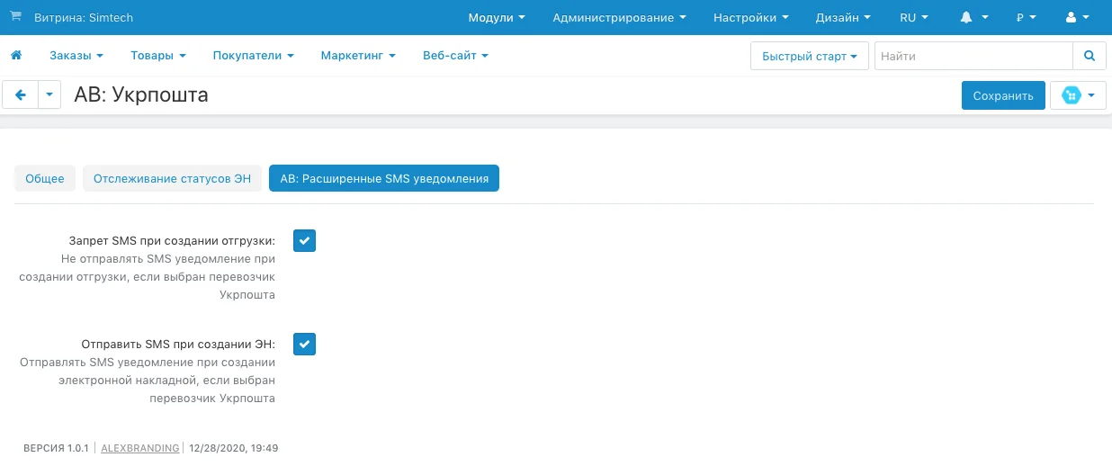Expand the arrow next to back button
This screenshot has height=466, width=1112.
coord(49,94)
